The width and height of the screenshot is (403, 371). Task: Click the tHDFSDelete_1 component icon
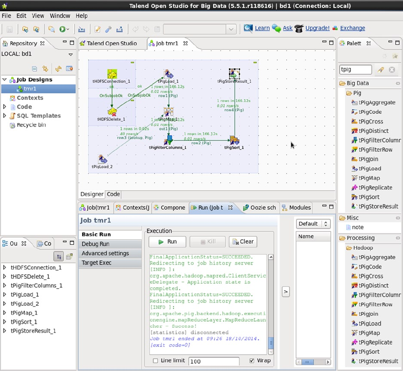[112, 111]
